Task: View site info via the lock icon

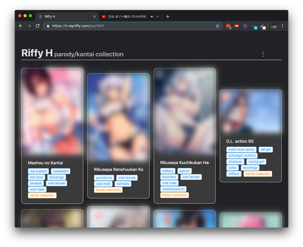Action: coord(48,26)
